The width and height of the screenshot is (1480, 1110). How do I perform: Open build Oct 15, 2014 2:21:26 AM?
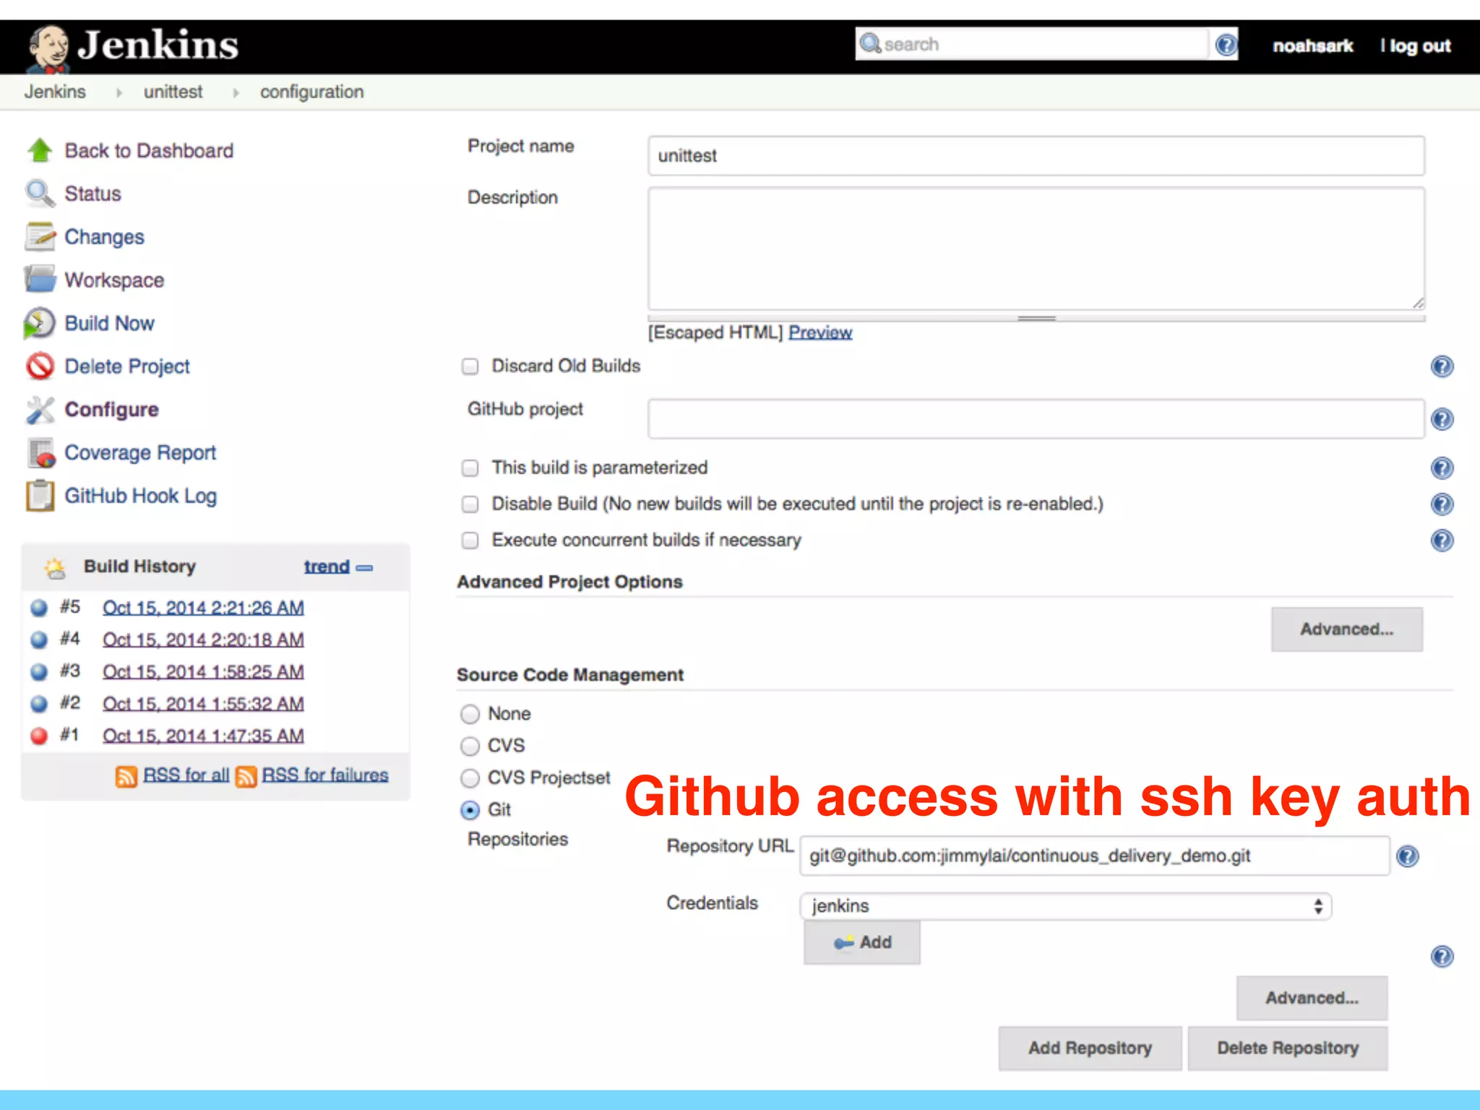[x=203, y=608]
